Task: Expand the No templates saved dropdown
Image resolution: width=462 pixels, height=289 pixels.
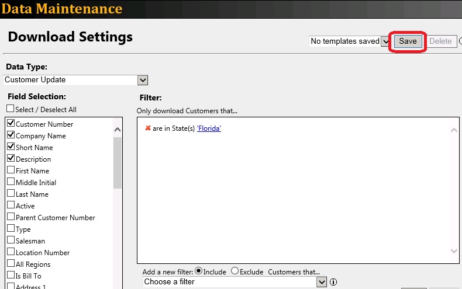Action: tap(385, 41)
